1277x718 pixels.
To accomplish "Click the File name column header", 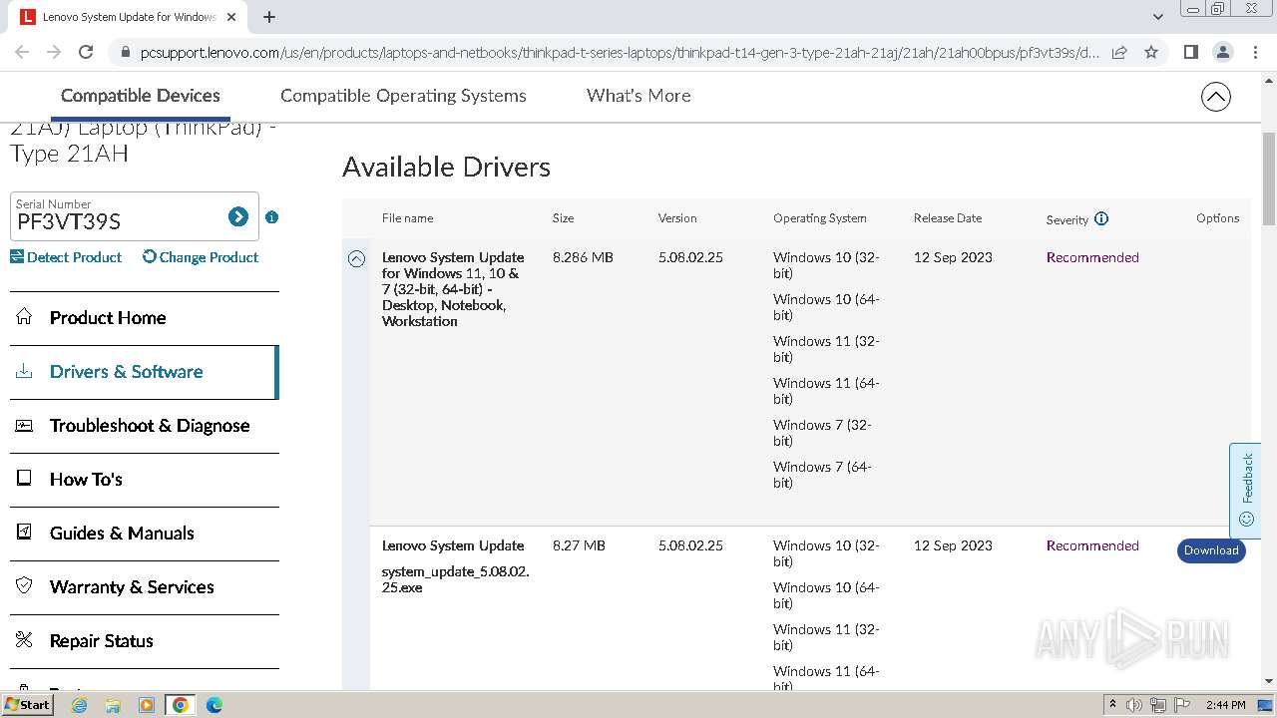I will pos(407,218).
